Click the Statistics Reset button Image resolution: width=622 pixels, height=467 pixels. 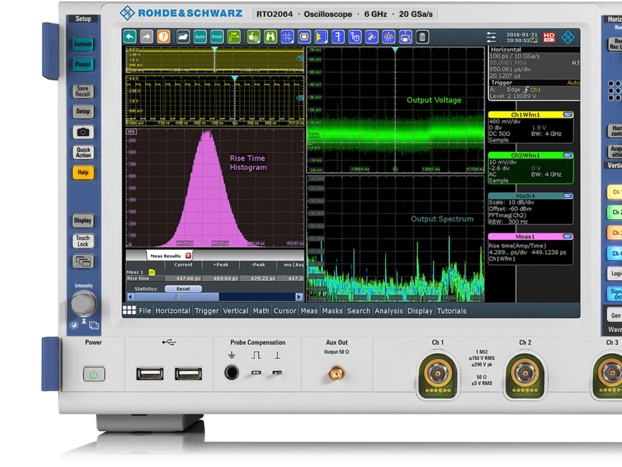tap(183, 289)
